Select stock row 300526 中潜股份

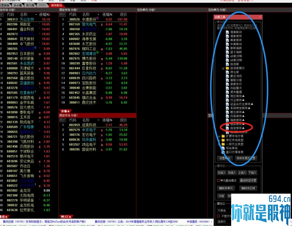coord(94,19)
